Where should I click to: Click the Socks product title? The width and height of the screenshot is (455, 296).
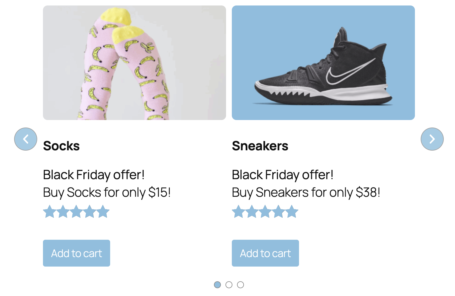click(x=61, y=146)
